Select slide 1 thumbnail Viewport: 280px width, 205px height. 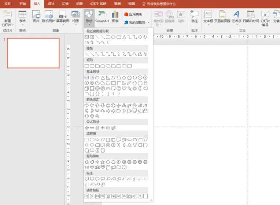(x=33, y=53)
